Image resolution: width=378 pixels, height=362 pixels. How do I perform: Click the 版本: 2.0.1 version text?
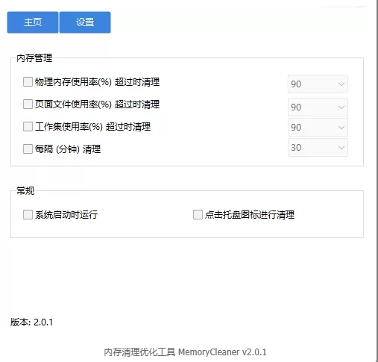[31, 322]
